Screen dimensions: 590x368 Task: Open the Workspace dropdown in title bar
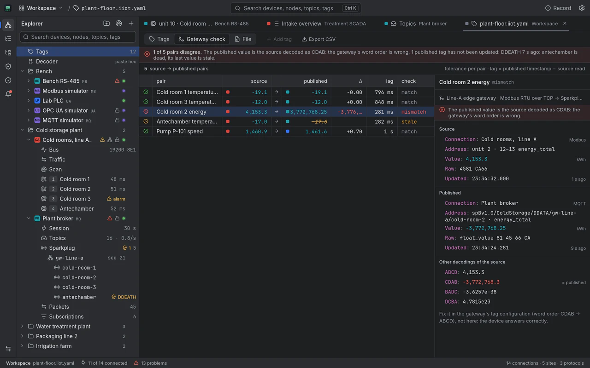41,8
